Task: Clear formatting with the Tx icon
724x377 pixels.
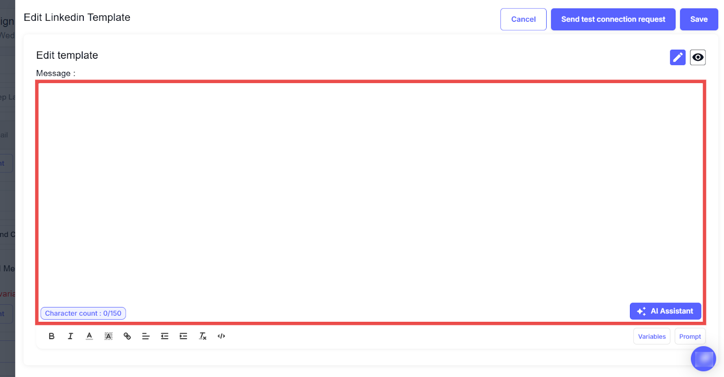Action: click(x=203, y=336)
